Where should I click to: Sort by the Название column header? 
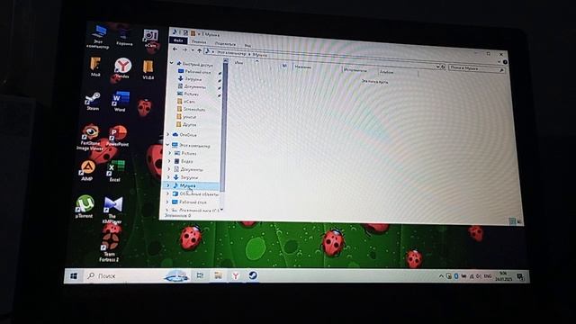click(x=302, y=67)
